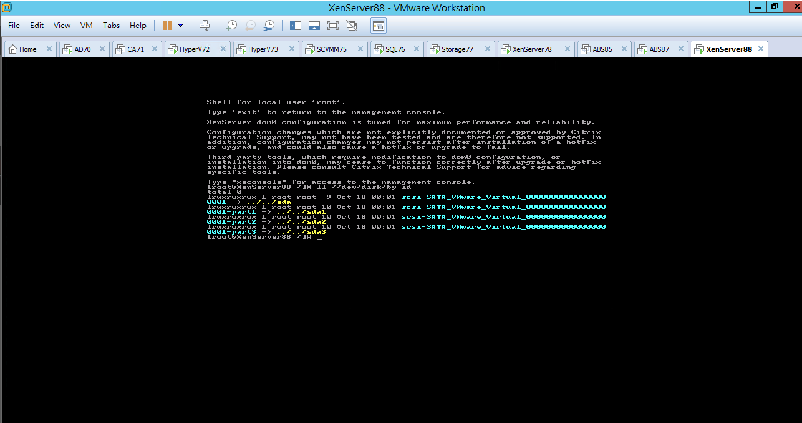Close the CA71 tab
The image size is (802, 423).
pyautogui.click(x=155, y=49)
